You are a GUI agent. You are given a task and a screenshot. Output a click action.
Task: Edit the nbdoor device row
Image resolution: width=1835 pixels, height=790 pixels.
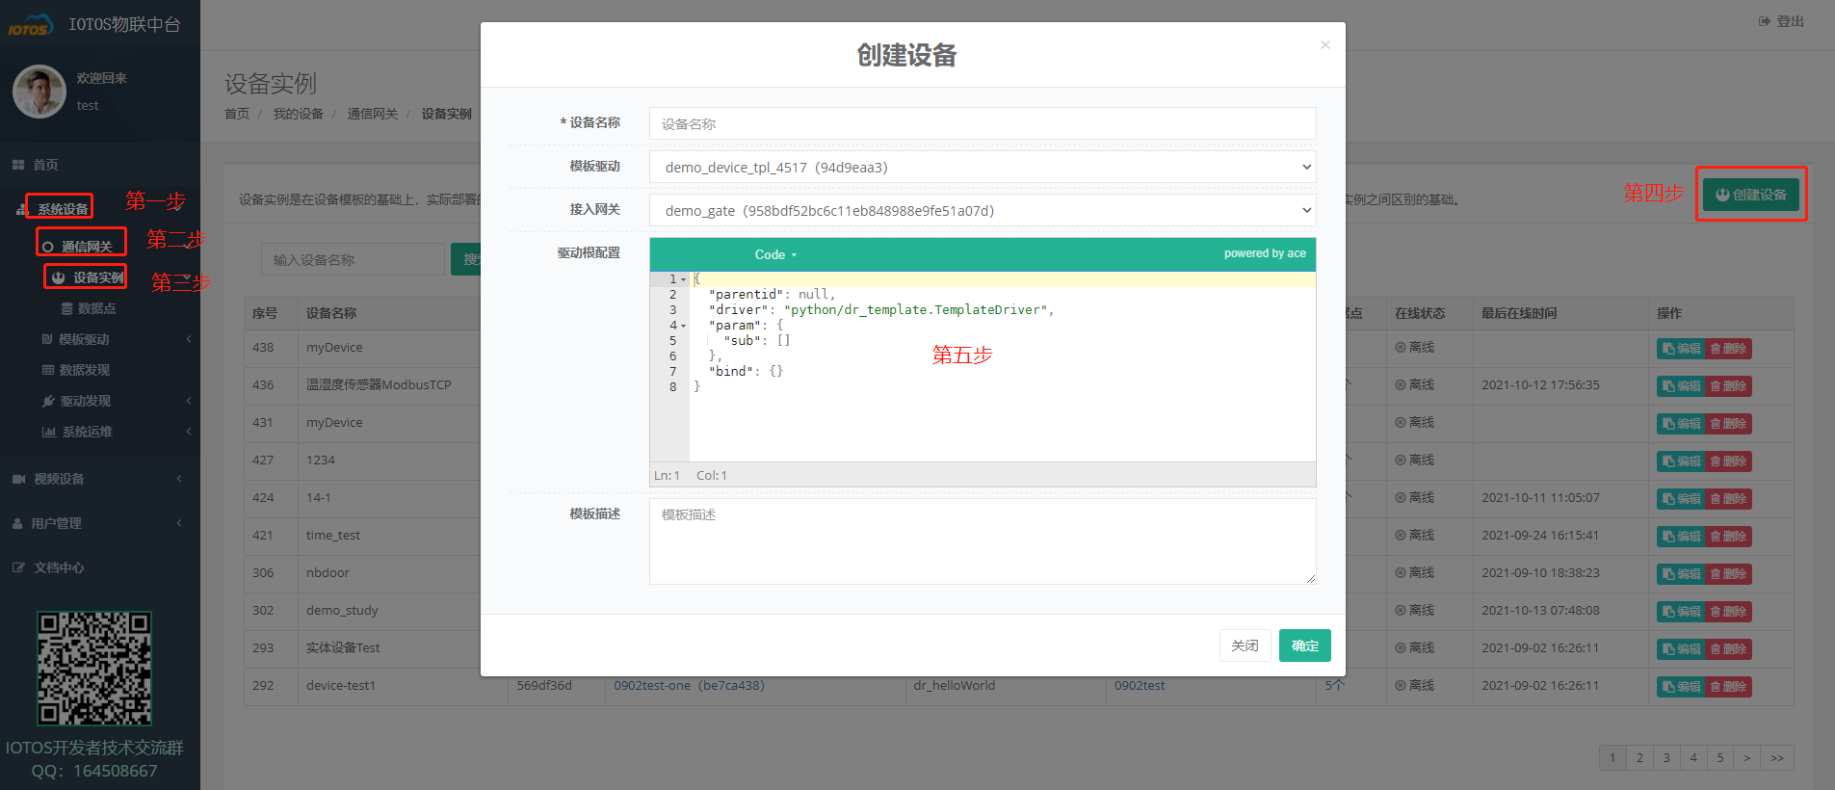click(1681, 574)
